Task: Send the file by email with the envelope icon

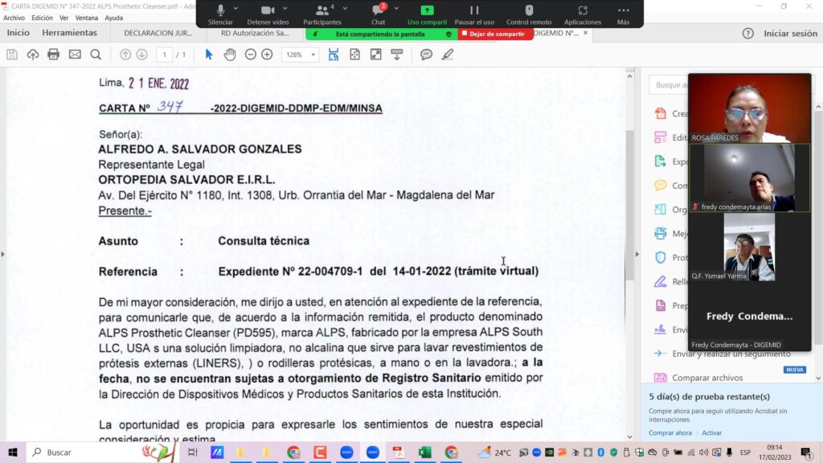Action: (75, 54)
